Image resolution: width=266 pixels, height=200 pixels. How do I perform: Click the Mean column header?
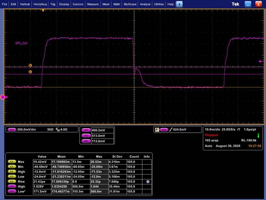(x=62, y=156)
